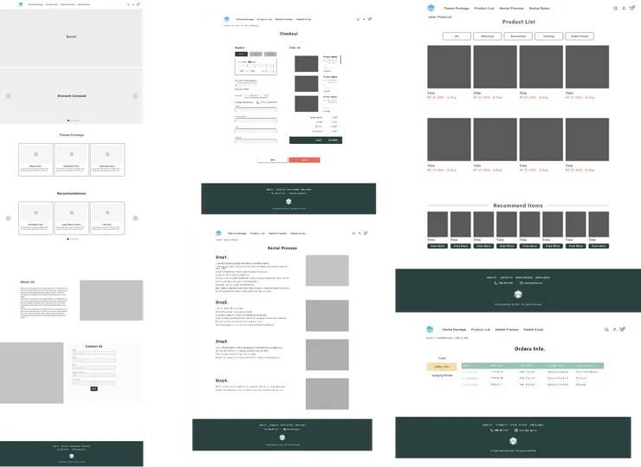The height and width of the screenshot is (467, 641).
Task: Click the breadcrumb on the Product List page
Action: (440, 17)
